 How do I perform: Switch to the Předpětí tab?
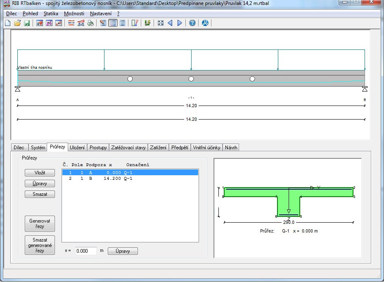click(x=180, y=148)
